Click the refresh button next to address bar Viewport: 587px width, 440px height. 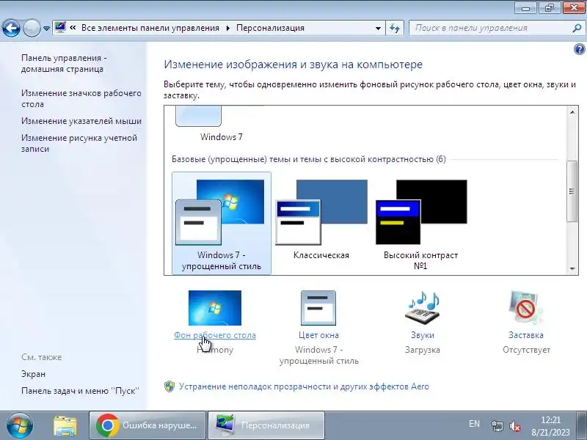pos(395,28)
